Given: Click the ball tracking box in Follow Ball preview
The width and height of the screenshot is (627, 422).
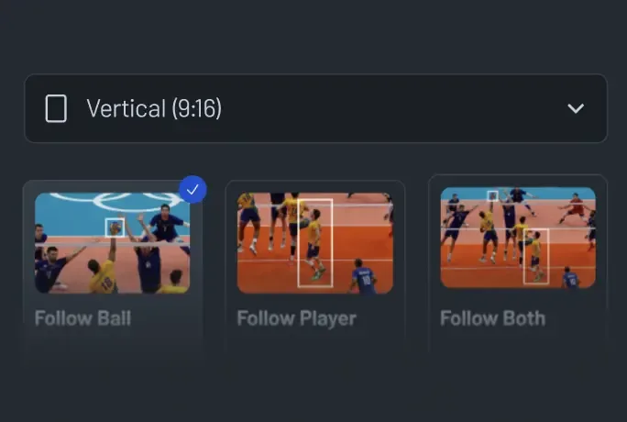Looking at the screenshot, I should click(x=115, y=228).
